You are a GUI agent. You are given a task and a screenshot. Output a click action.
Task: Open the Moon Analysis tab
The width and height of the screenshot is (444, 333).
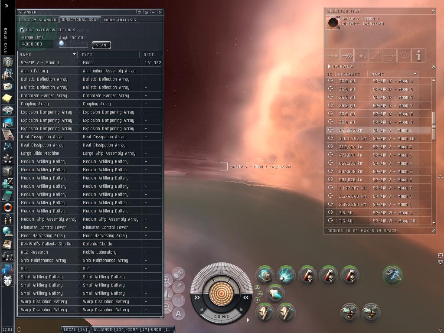120,20
